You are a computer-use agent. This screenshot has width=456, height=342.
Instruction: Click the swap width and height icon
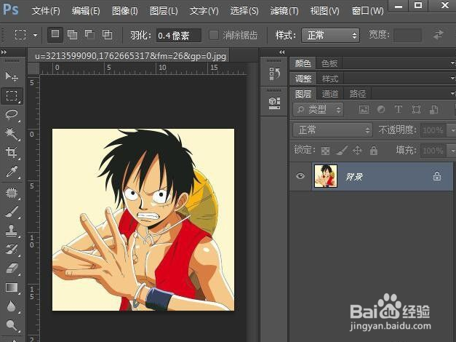pos(439,35)
